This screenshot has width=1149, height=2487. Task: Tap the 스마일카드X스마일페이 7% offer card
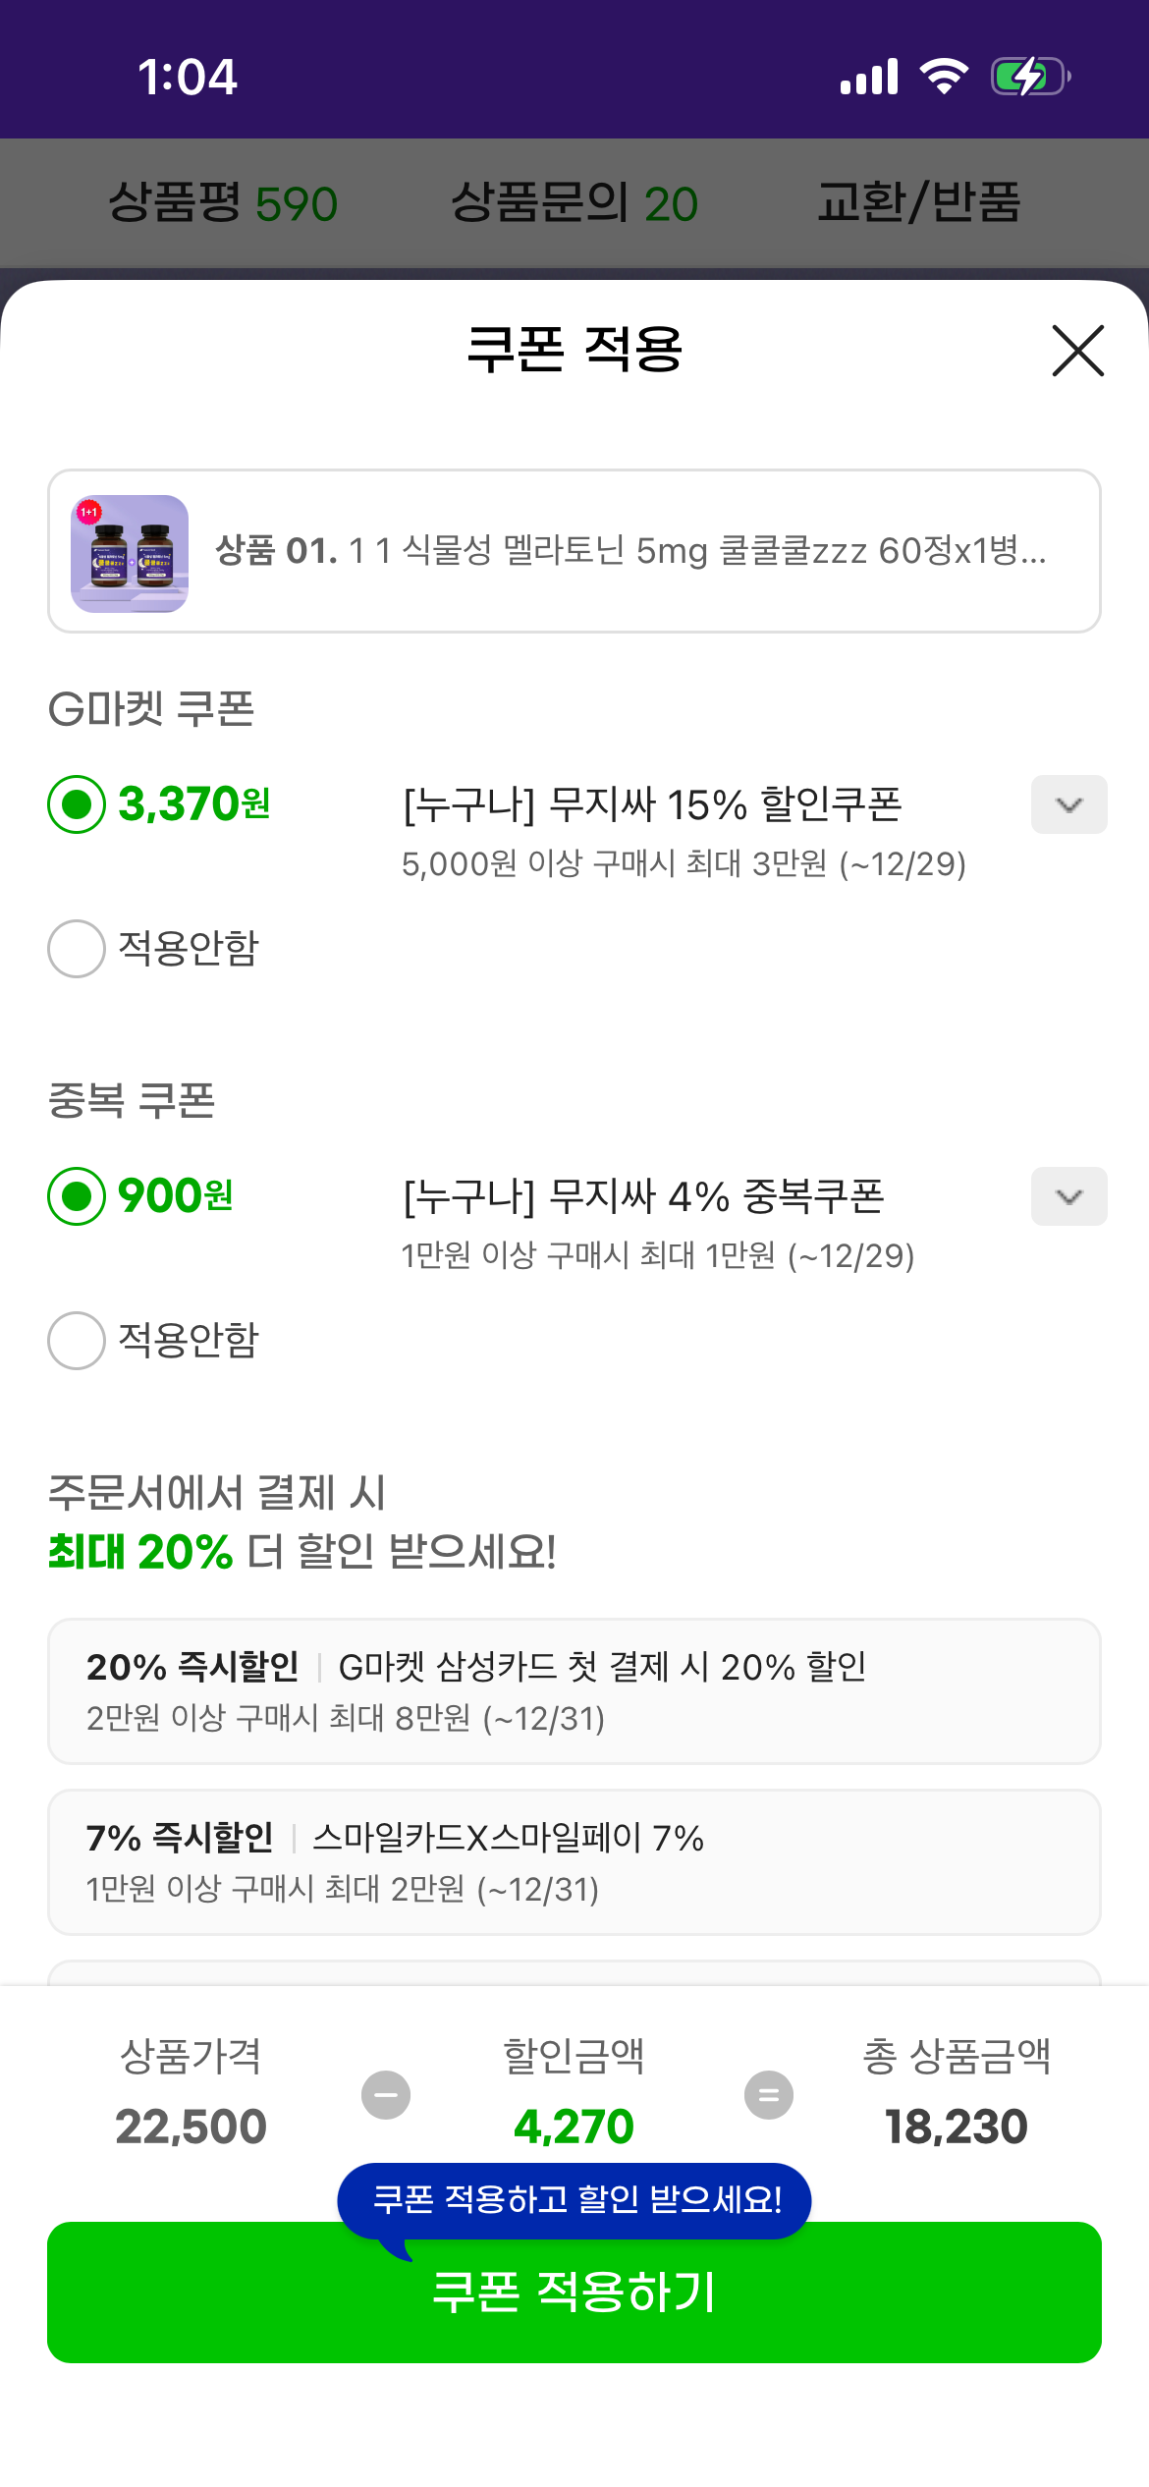pyautogui.click(x=574, y=1861)
